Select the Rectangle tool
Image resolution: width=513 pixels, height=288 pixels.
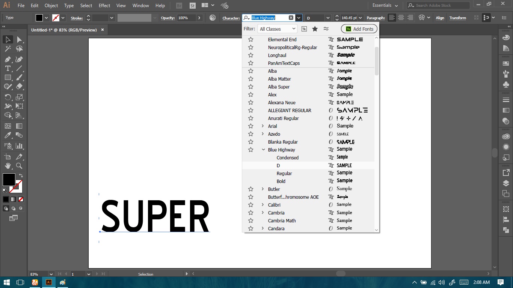click(x=8, y=77)
